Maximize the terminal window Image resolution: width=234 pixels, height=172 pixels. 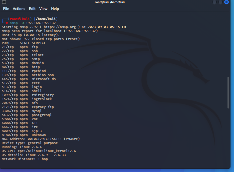click(220, 2)
